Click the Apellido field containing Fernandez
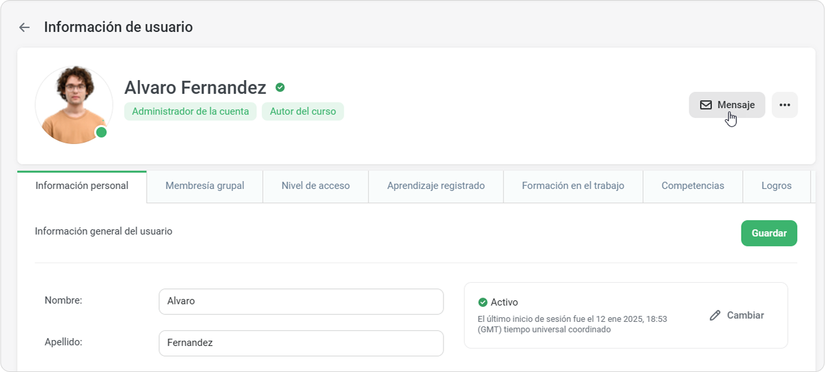This screenshot has width=825, height=372. [x=301, y=343]
